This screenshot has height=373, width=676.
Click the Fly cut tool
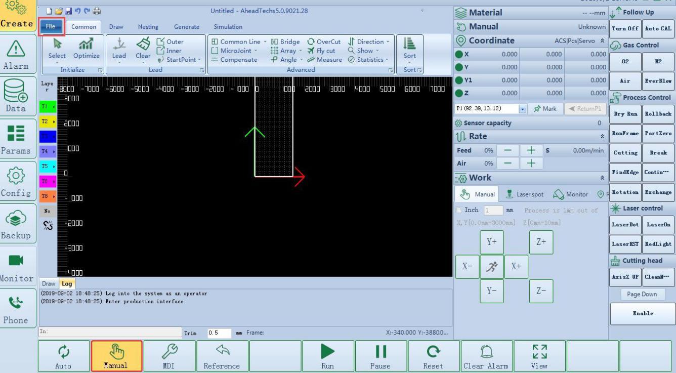pos(321,51)
